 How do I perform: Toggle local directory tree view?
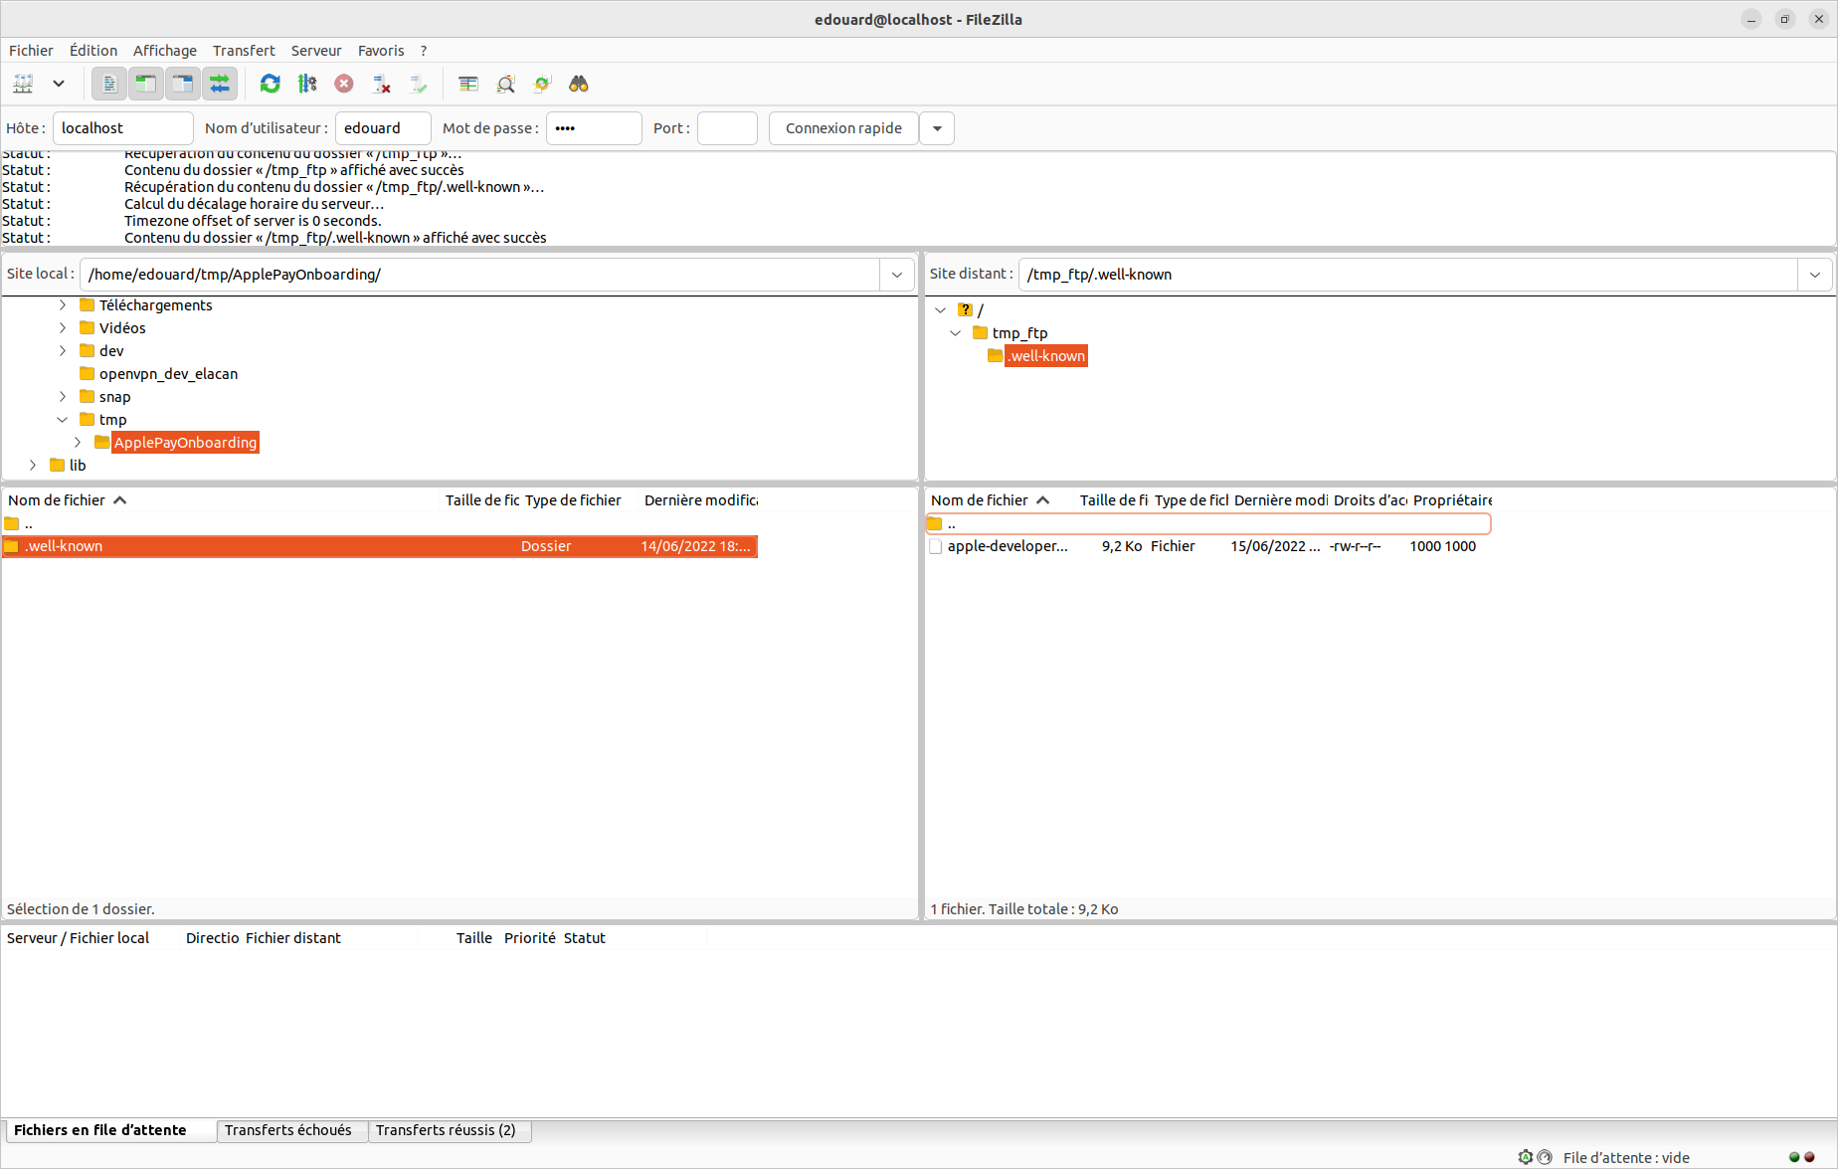146,84
